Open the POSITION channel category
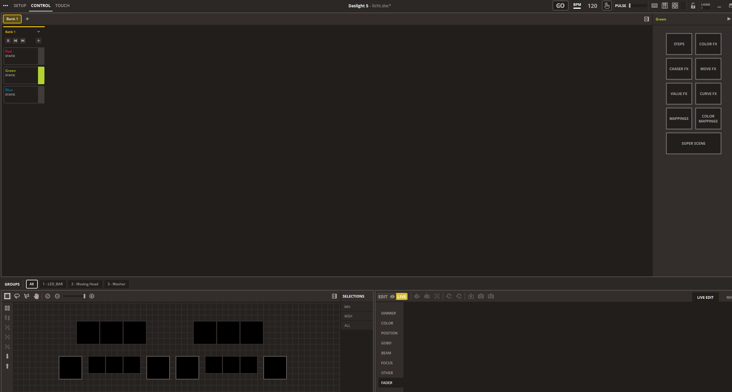The image size is (732, 392). 389,333
